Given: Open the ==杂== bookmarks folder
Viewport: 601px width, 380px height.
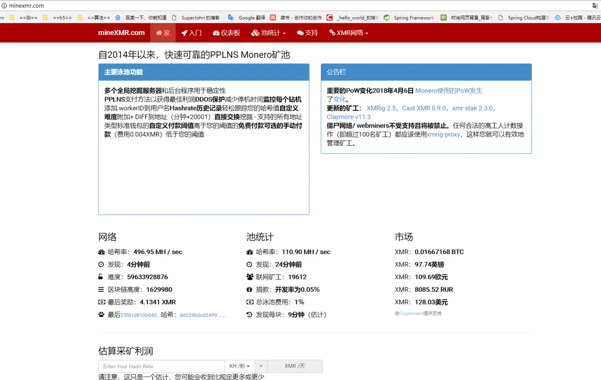Looking at the screenshot, I should click(x=23, y=17).
